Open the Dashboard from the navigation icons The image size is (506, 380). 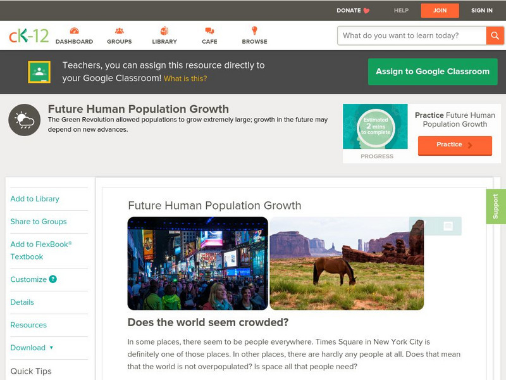74,31
